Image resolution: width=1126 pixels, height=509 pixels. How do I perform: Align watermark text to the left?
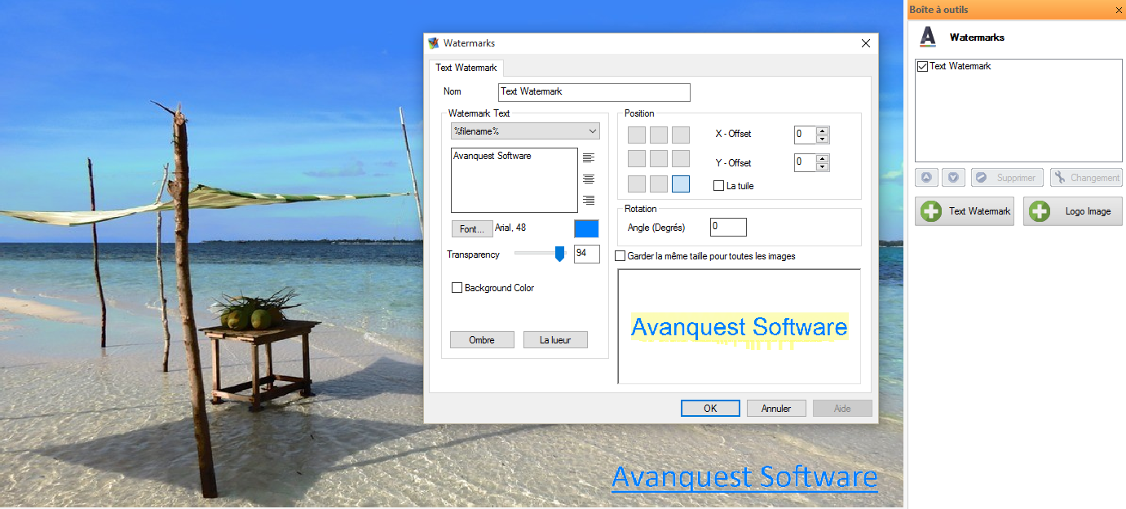pyautogui.click(x=589, y=157)
